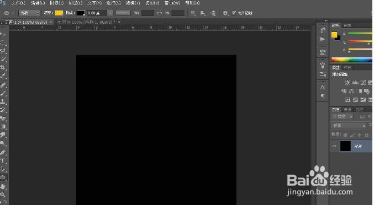Screen dimensions: 374x205
Task: Open the gear geometry options
Action: pos(225,13)
